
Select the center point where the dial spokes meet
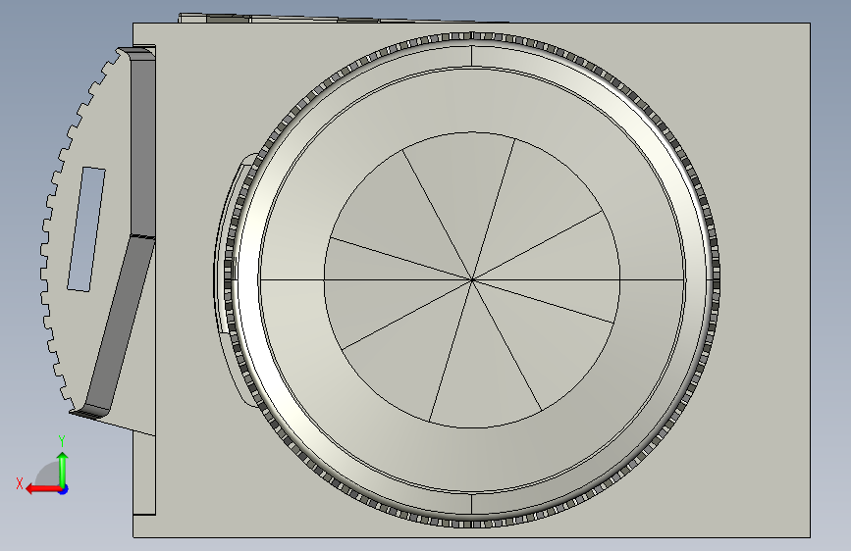click(472, 279)
